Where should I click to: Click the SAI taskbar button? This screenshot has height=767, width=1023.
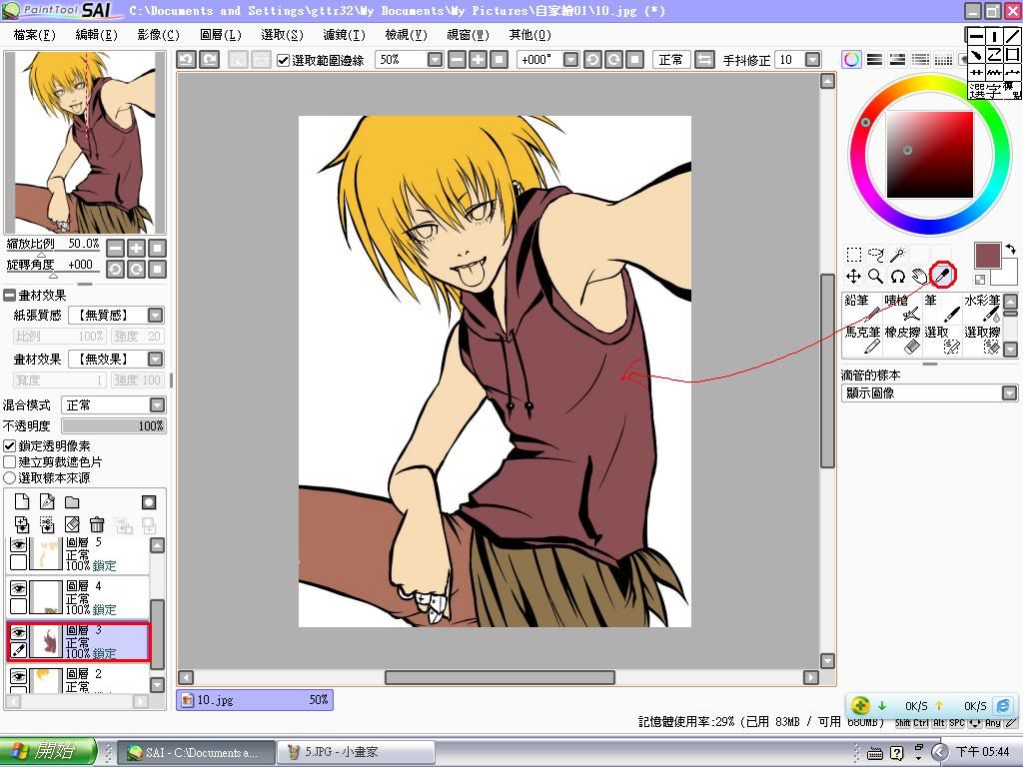point(195,752)
